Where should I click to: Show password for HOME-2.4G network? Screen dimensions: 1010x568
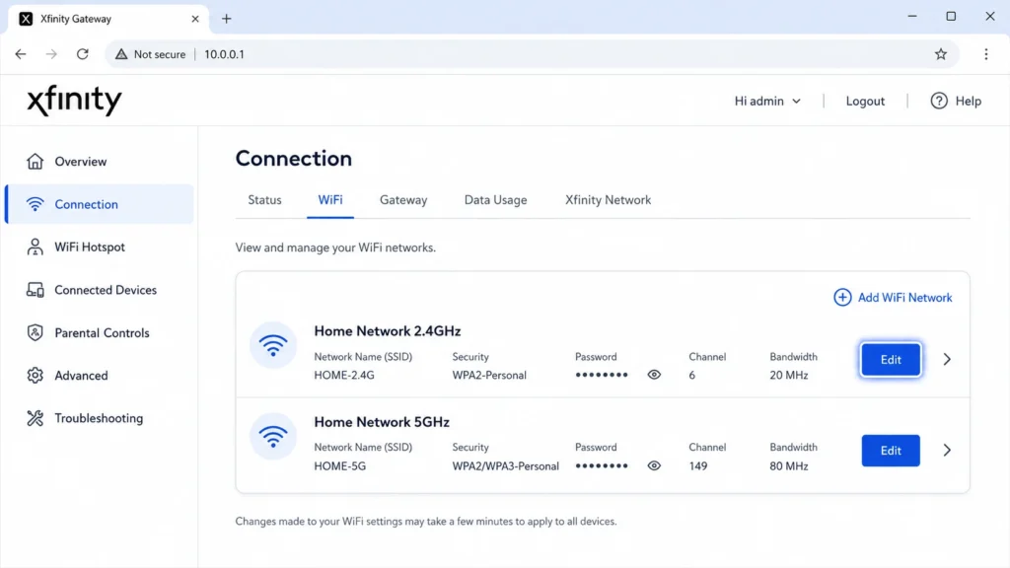(x=654, y=374)
